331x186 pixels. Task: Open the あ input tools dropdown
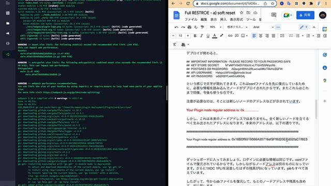[185, 44]
